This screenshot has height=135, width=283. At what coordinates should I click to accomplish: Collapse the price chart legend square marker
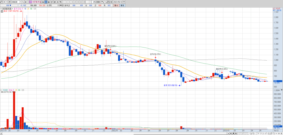pyautogui.click(x=1, y=9)
